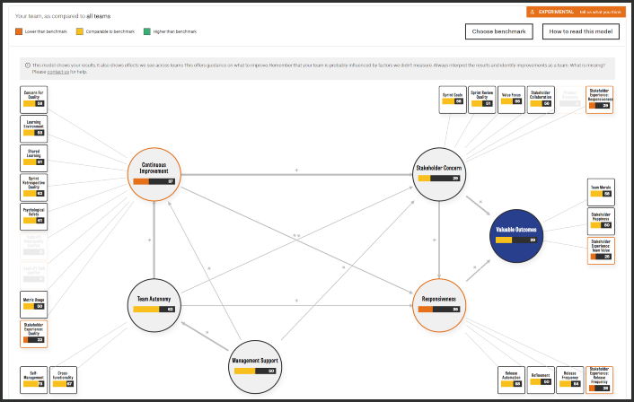Select the blue Valuable Outcomes node
The width and height of the screenshot is (634, 402).
[x=516, y=236]
